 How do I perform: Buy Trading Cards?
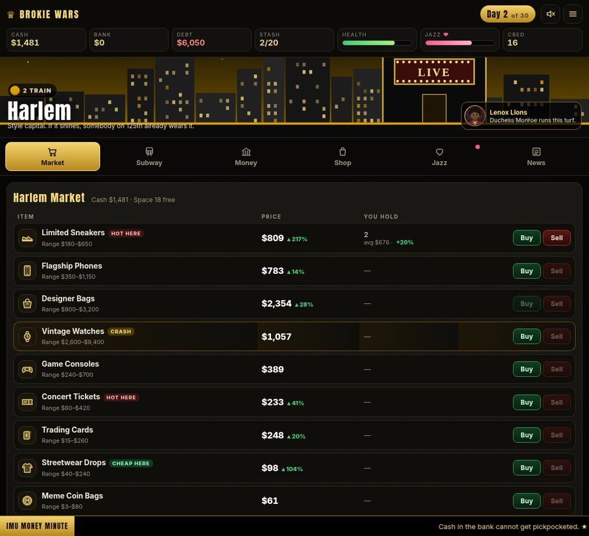coord(527,435)
